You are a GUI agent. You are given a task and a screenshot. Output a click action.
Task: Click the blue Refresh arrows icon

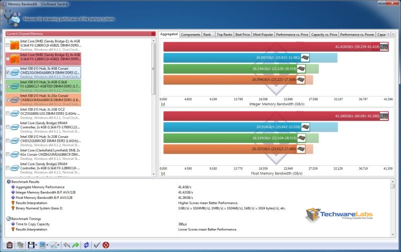(x=86, y=245)
